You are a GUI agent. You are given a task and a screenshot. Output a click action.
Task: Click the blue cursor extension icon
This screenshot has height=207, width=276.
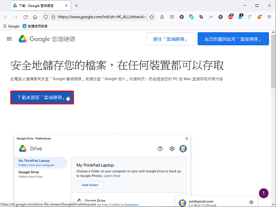pos(220,17)
